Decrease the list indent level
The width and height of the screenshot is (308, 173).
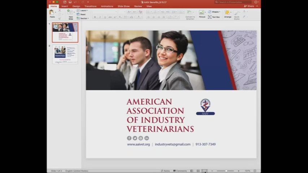pos(163,12)
